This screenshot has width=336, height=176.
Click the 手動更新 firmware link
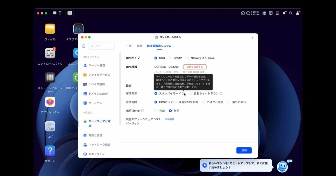pyautogui.click(x=170, y=119)
